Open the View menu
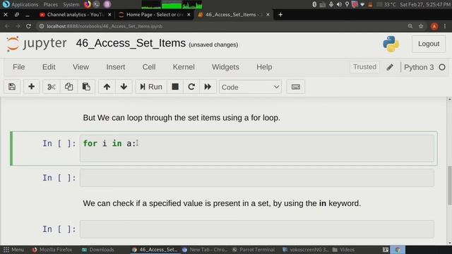The height and width of the screenshot is (254, 452). pyautogui.click(x=81, y=67)
